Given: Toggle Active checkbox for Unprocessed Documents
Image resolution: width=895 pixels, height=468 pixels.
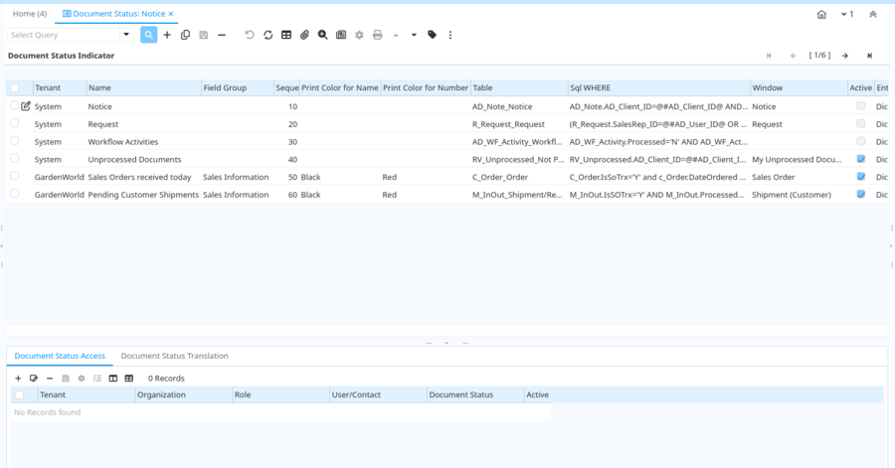Looking at the screenshot, I should click(860, 159).
